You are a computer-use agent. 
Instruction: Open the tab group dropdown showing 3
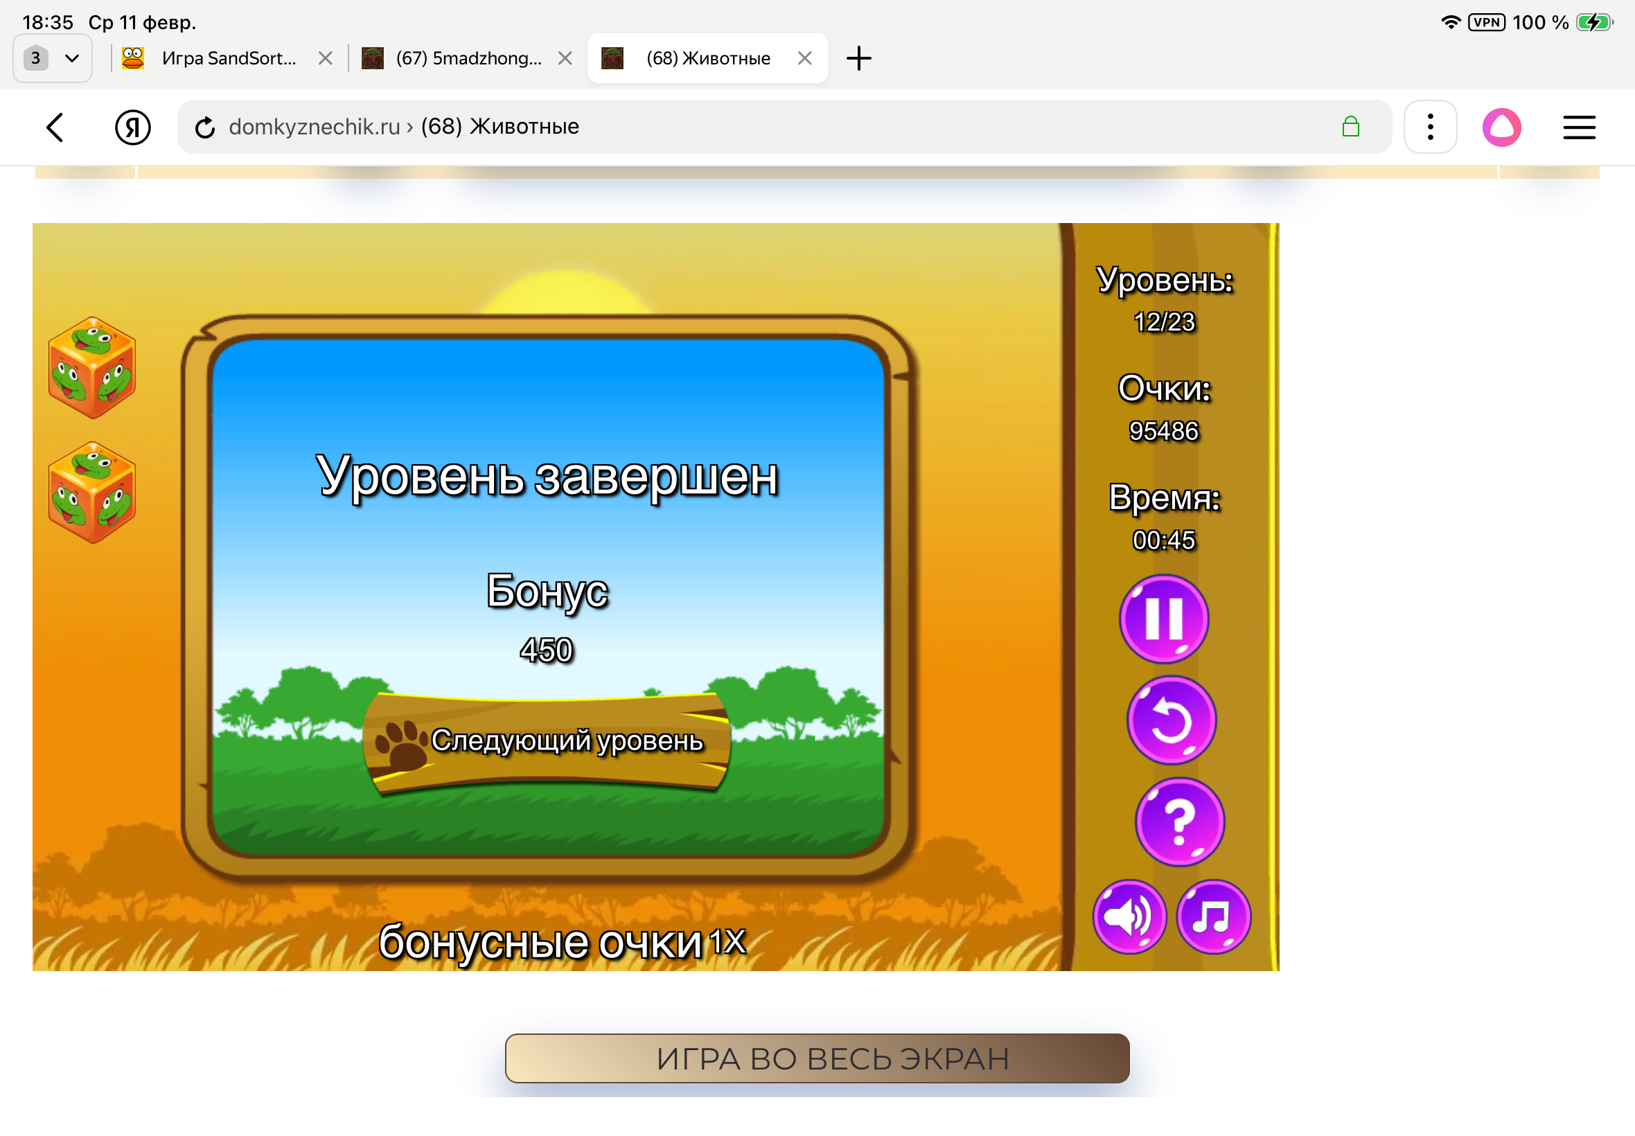coord(52,57)
